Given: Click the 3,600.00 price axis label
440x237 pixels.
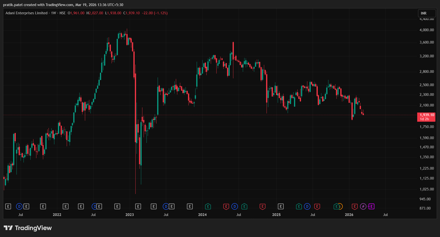Looking at the screenshot, I should coord(426,42).
